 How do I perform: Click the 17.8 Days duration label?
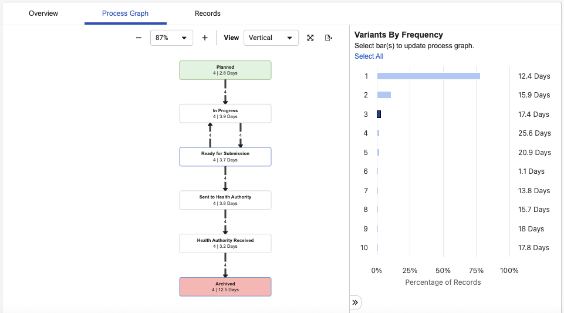pos(533,247)
